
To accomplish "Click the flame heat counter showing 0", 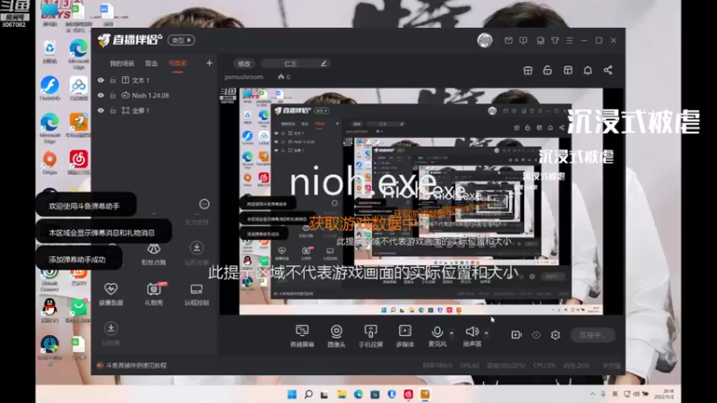I will tap(284, 77).
